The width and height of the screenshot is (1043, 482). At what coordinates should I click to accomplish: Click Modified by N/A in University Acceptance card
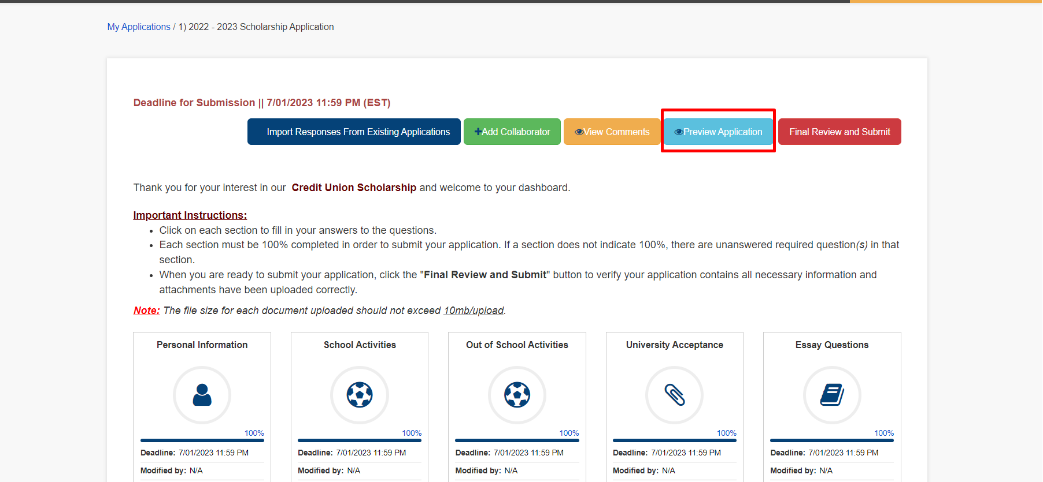point(644,471)
